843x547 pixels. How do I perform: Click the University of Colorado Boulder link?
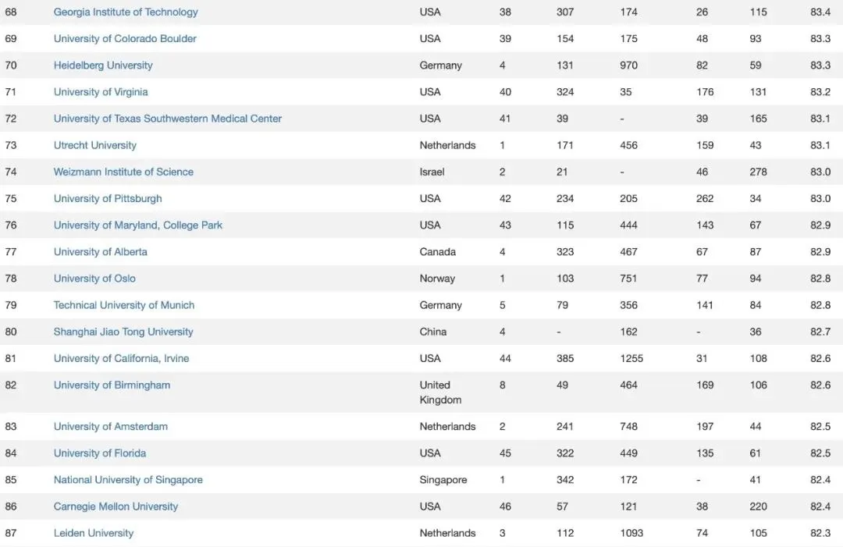click(125, 38)
